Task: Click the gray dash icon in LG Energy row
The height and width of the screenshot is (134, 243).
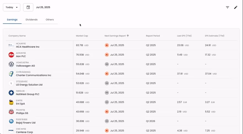Action: tap(107, 83)
